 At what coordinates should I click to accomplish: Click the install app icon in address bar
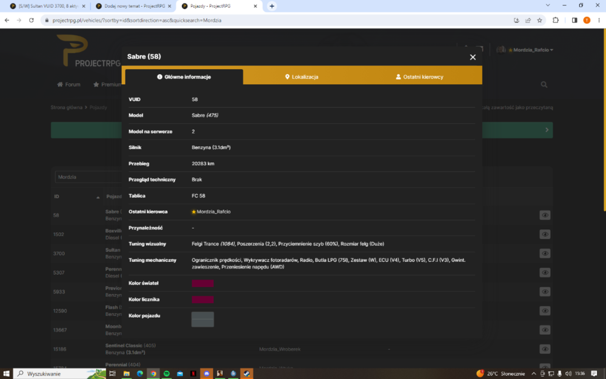click(x=516, y=21)
